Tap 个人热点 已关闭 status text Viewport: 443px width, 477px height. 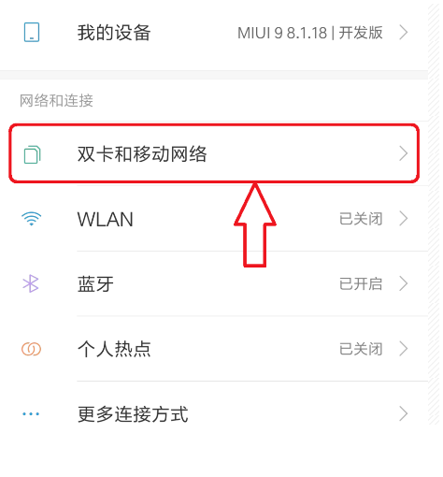361,349
